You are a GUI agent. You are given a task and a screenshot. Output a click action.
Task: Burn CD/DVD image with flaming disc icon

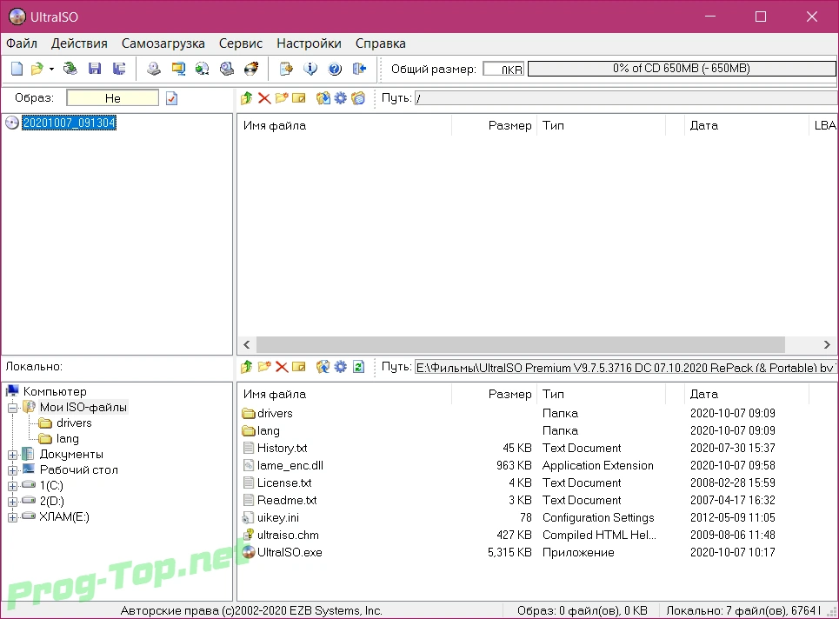(251, 69)
